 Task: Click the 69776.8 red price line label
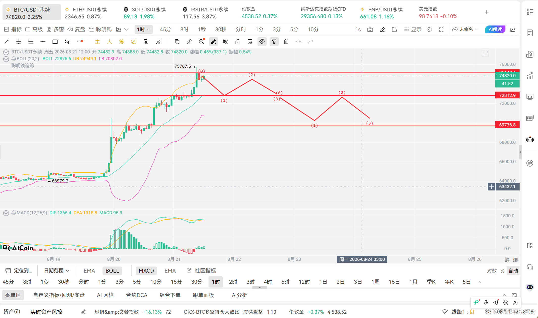pyautogui.click(x=507, y=125)
